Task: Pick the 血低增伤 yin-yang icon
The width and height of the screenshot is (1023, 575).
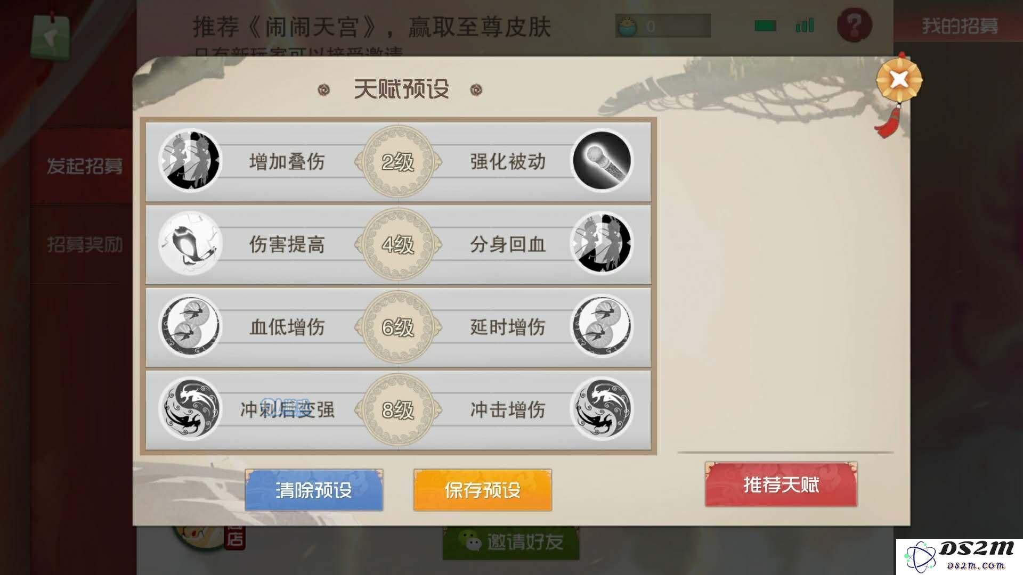Action: [190, 326]
